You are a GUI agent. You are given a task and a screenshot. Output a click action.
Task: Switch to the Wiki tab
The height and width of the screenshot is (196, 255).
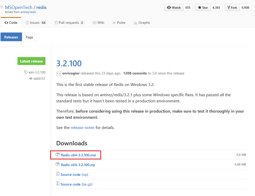[x=98, y=23]
